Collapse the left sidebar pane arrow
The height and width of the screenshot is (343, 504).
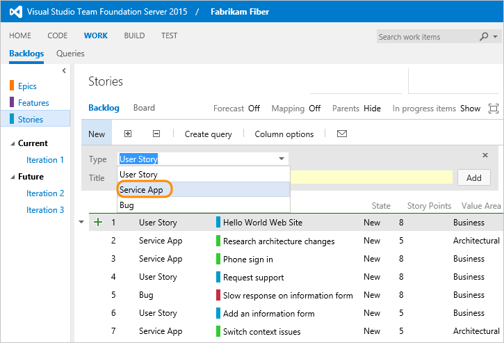[x=64, y=70]
